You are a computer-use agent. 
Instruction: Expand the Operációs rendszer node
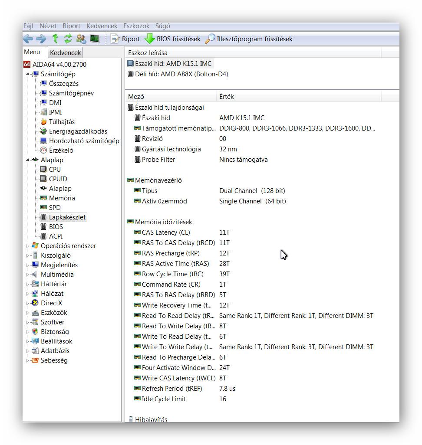click(x=27, y=246)
